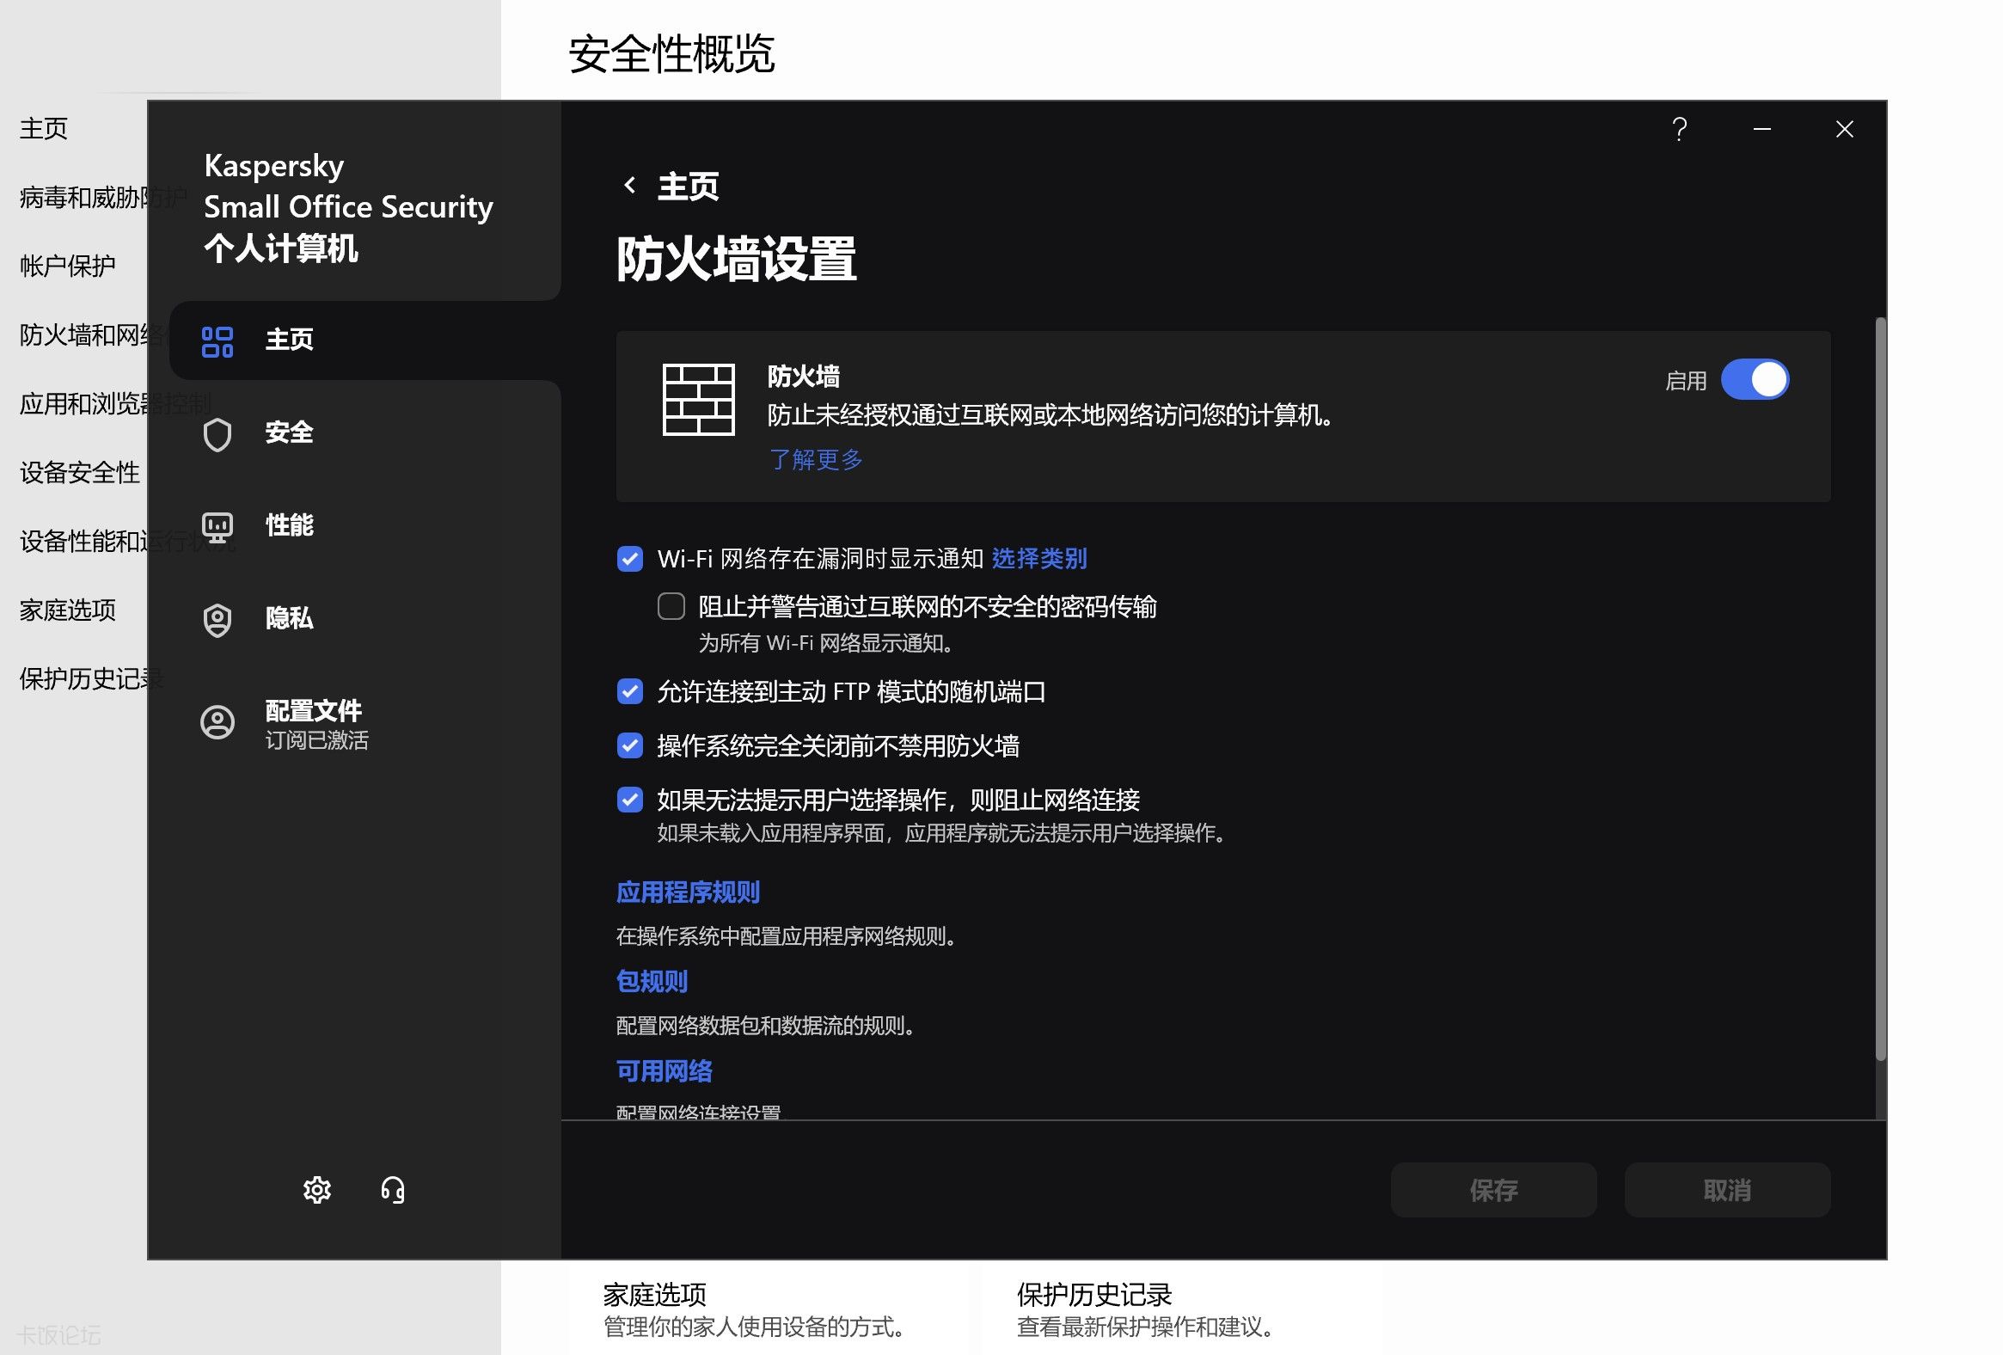Click the 防火墙设置 heading text

click(736, 259)
